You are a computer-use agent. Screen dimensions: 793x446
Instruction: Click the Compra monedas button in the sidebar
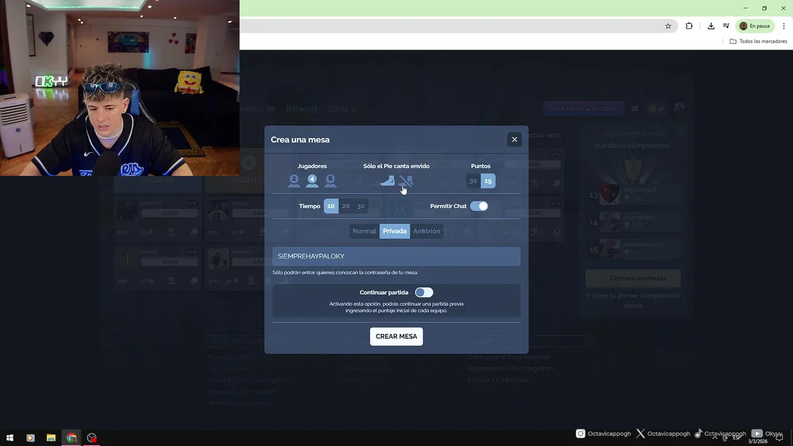click(x=633, y=278)
